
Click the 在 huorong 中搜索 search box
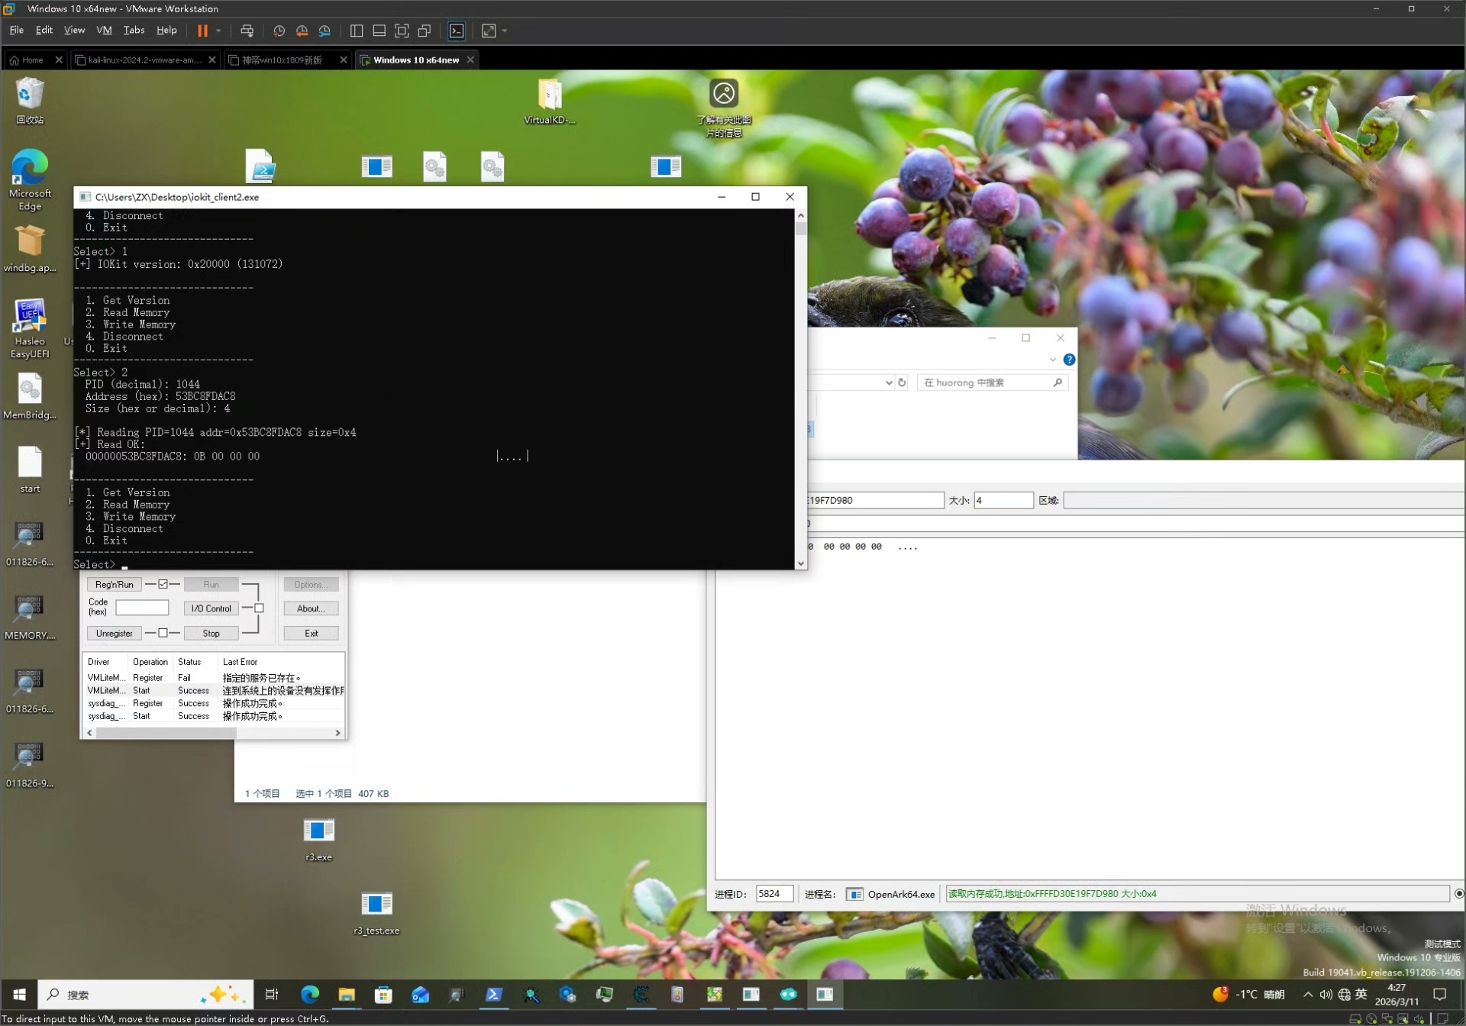(x=992, y=382)
